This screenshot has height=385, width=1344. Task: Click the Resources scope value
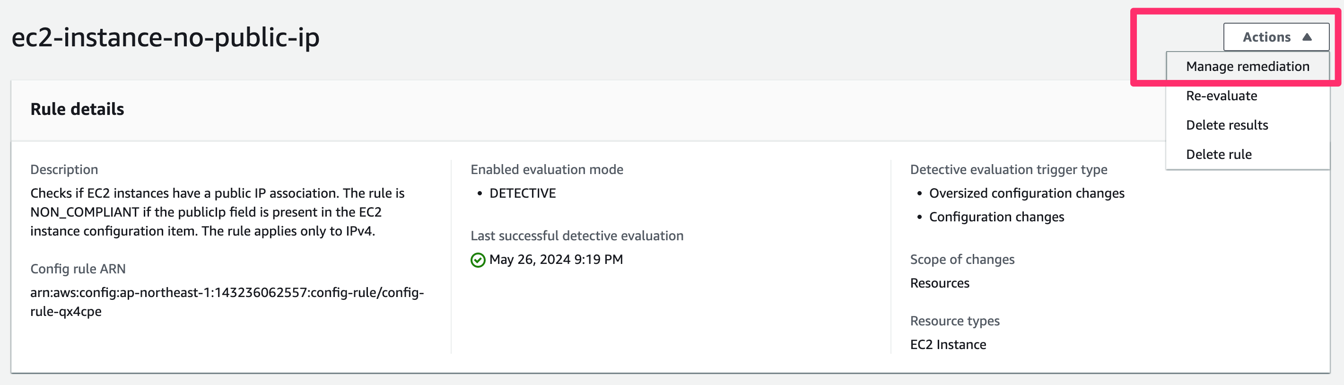939,283
